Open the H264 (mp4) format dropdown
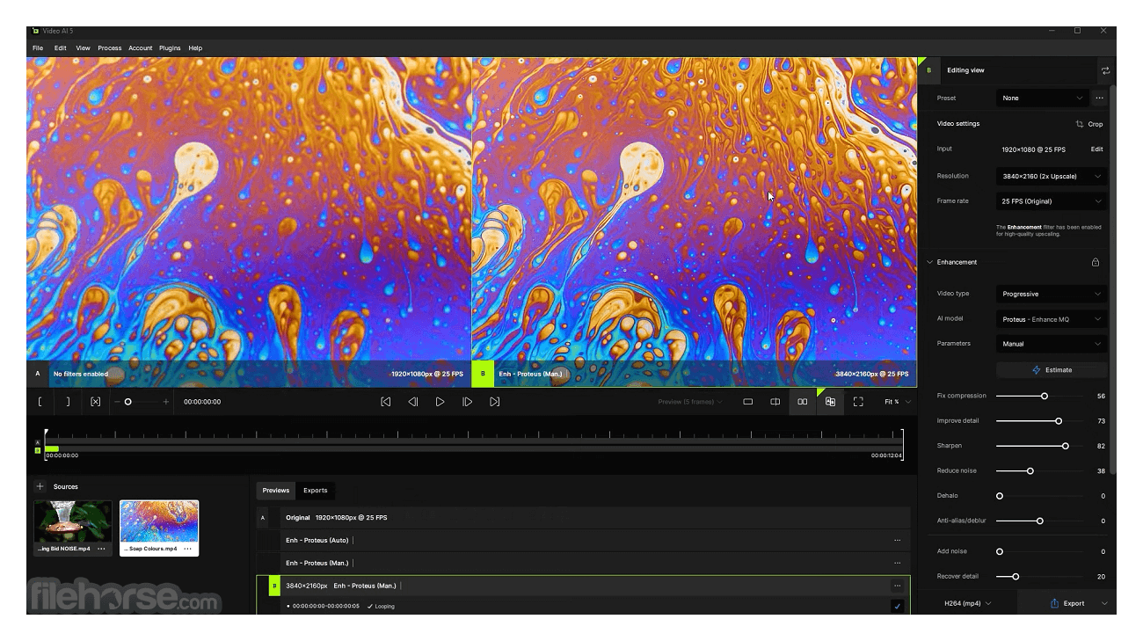The image size is (1143, 641). [967, 603]
